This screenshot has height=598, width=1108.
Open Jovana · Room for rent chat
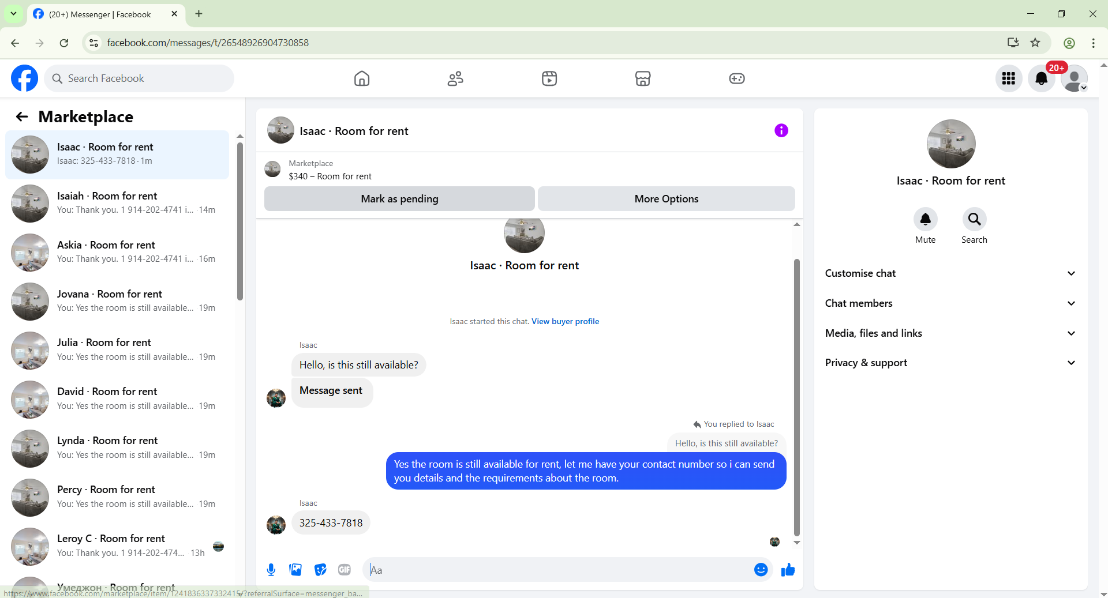pyautogui.click(x=117, y=302)
